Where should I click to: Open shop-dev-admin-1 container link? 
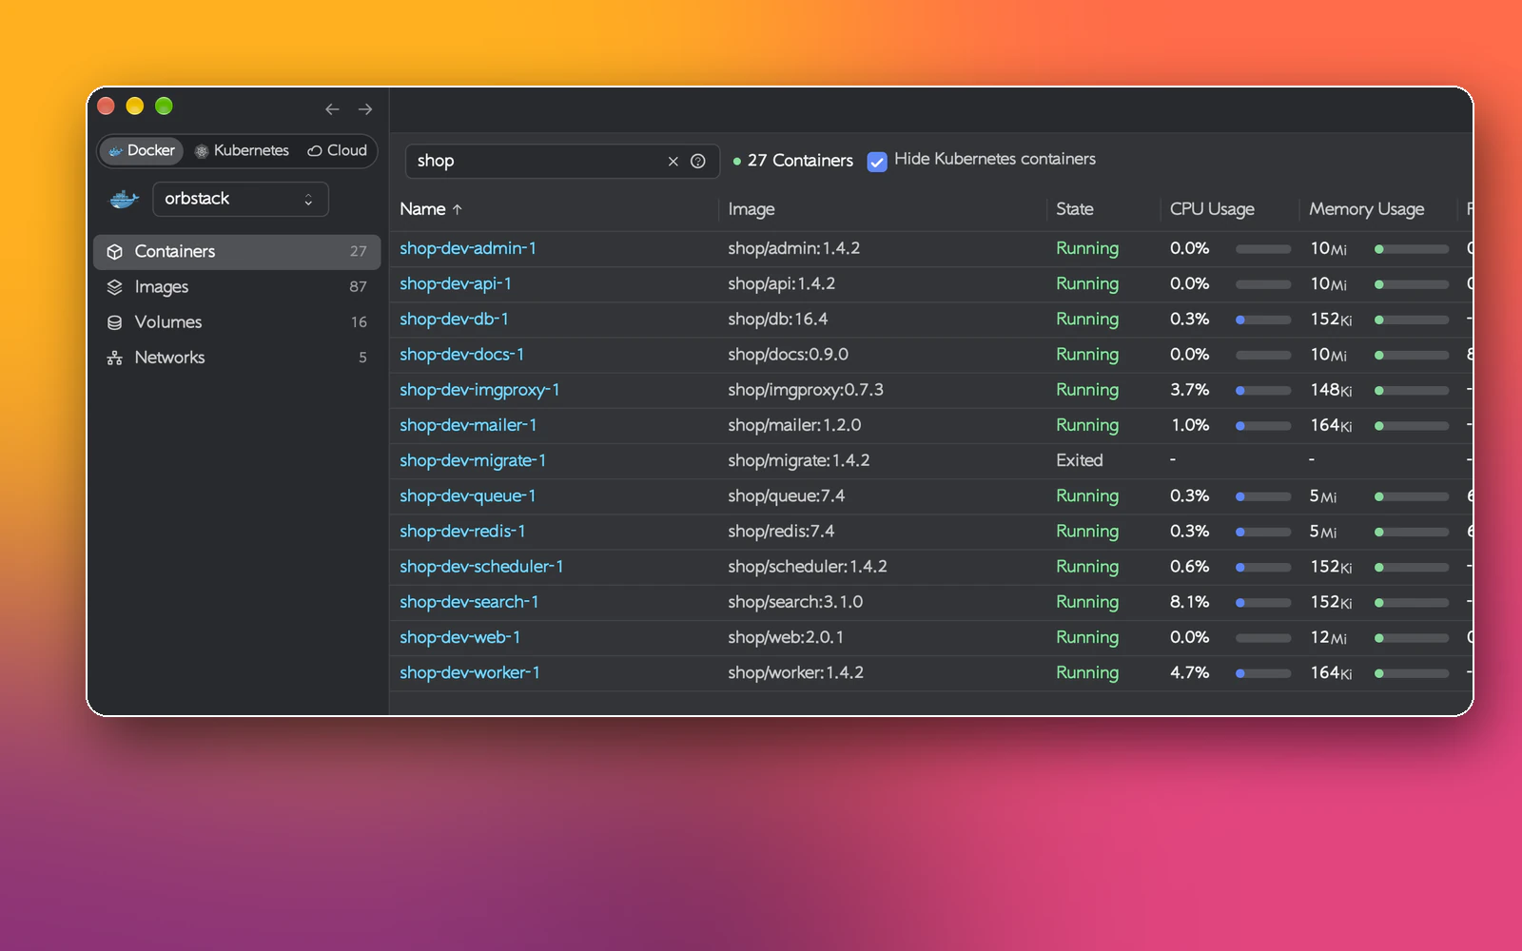468,248
